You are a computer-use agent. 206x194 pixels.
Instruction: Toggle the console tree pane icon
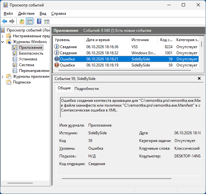[29, 21]
